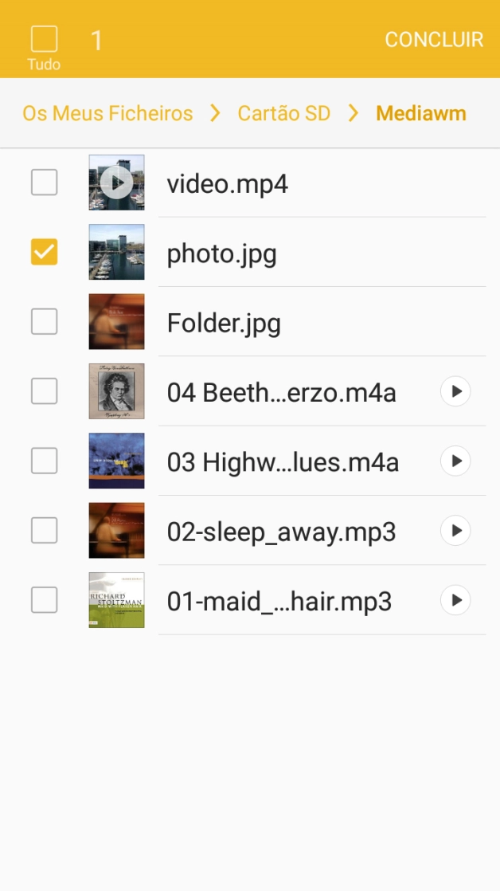This screenshot has width=500, height=891.
Task: Play 01-maid hair mp3 preview
Action: [455, 600]
